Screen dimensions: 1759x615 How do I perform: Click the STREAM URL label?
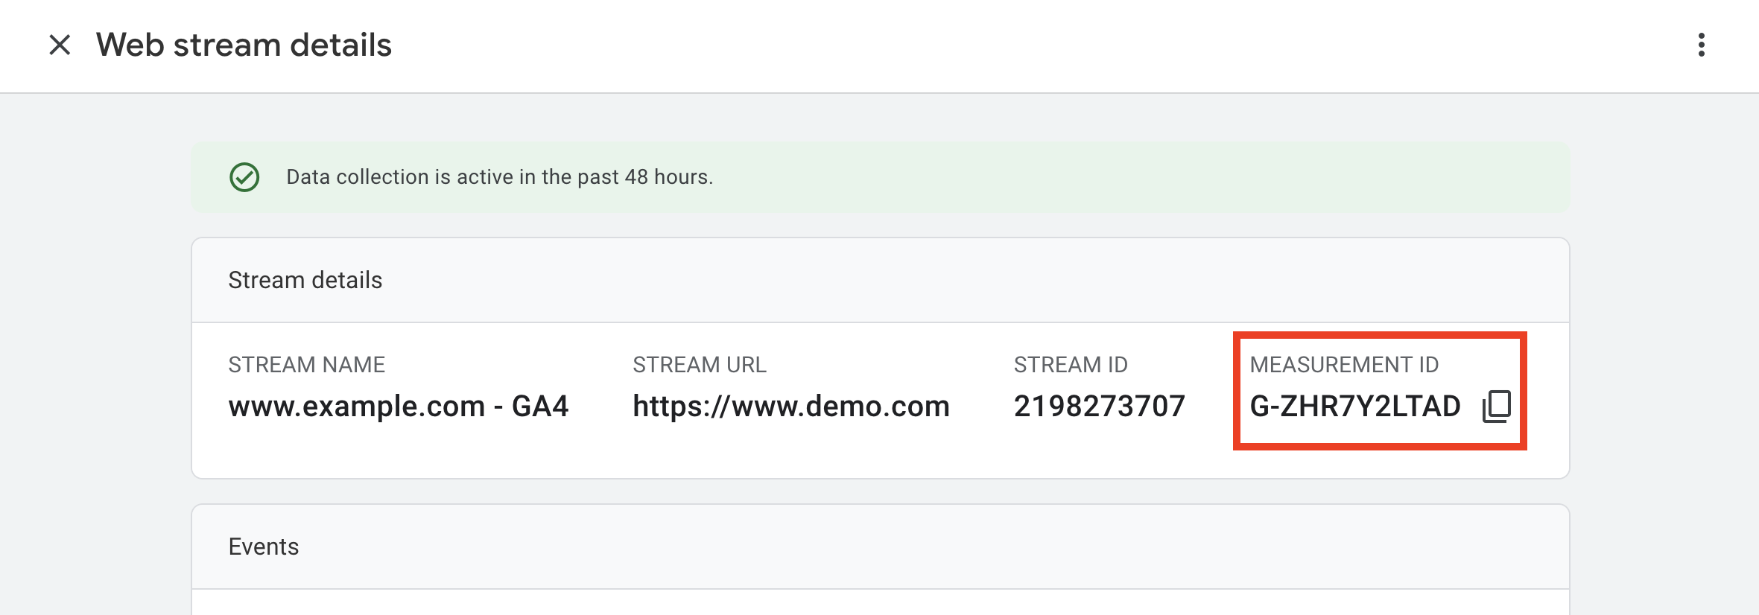coord(699,365)
